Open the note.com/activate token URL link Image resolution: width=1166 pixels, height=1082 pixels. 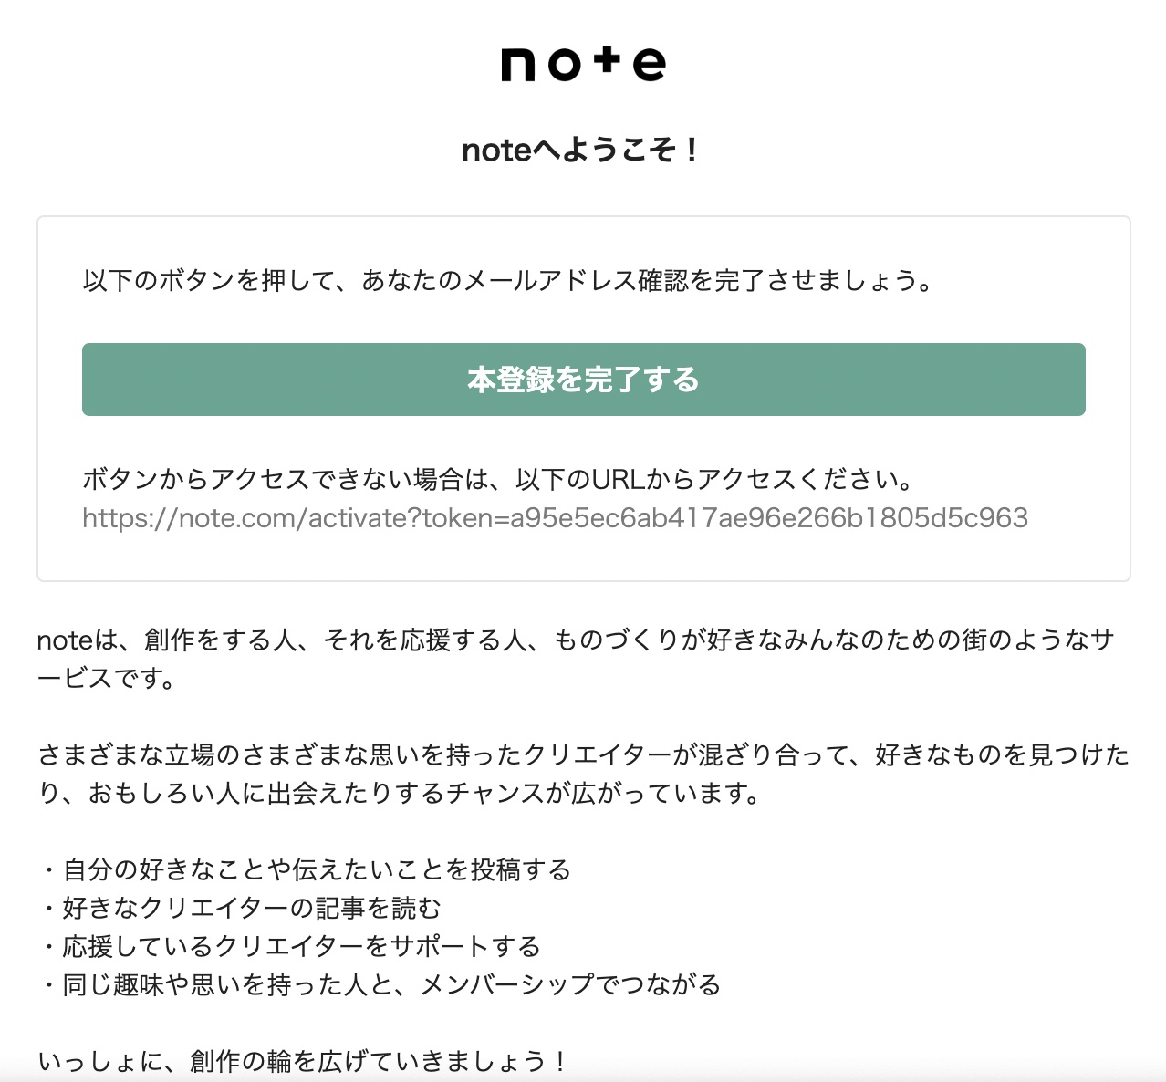coord(555,517)
